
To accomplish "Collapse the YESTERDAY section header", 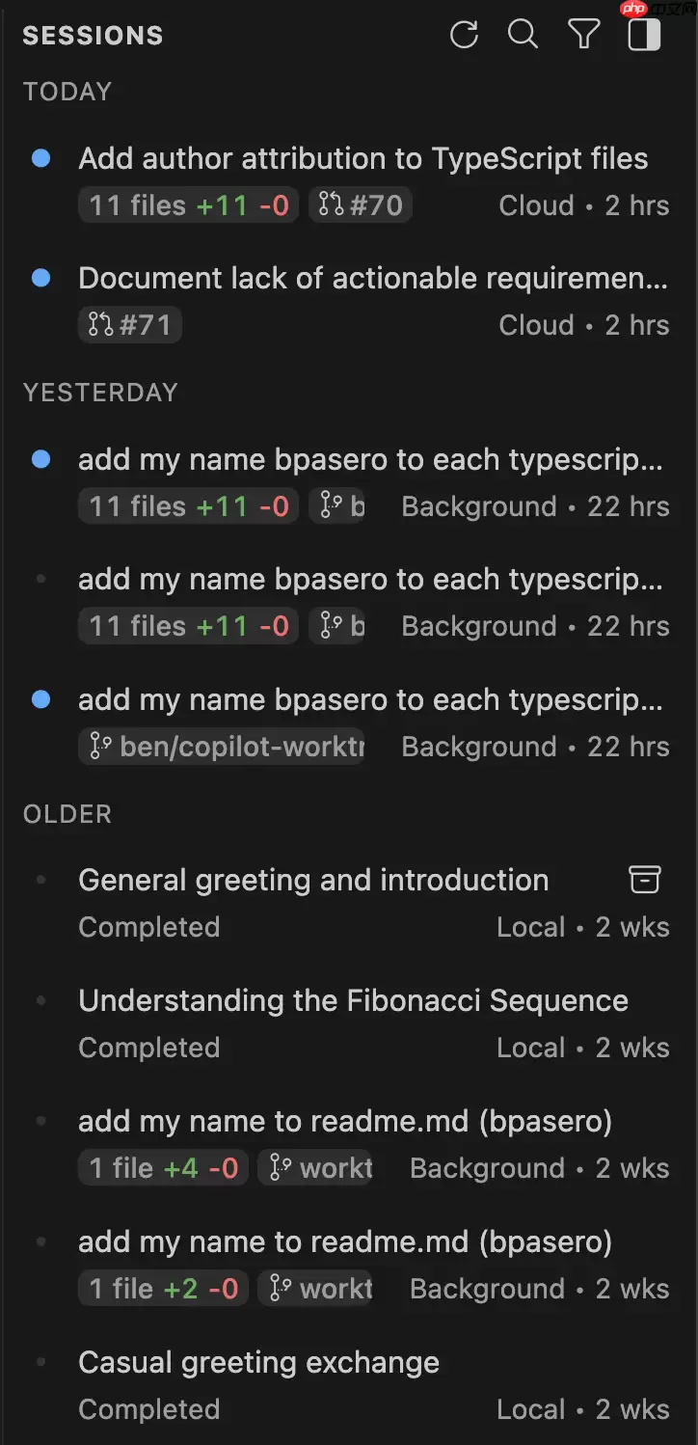I will click(101, 392).
